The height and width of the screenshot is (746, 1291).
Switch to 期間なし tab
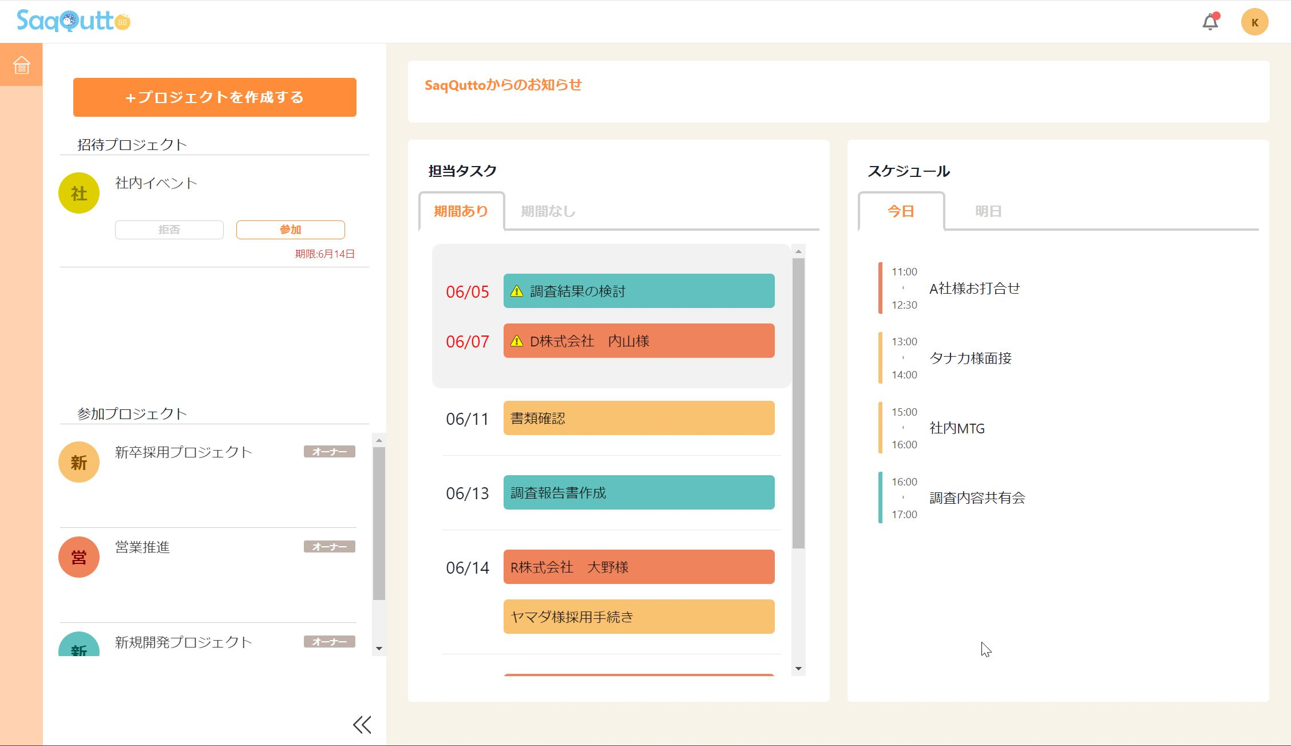548,211
